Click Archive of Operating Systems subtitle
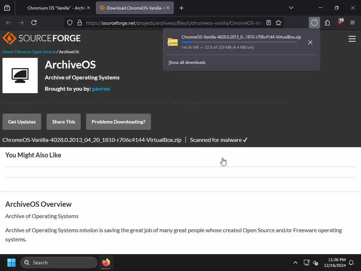Screen dimensions: 361x271 click(x=82, y=77)
